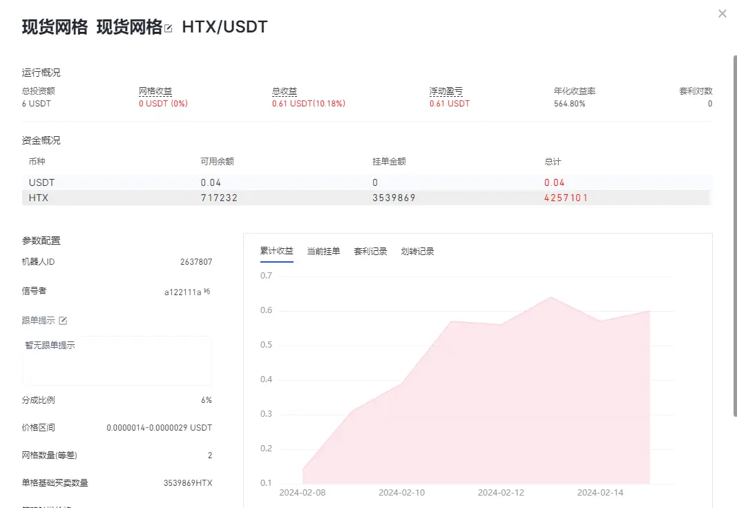Click the robot ID 2637807 value
This screenshot has width=737, height=508.
click(196, 262)
